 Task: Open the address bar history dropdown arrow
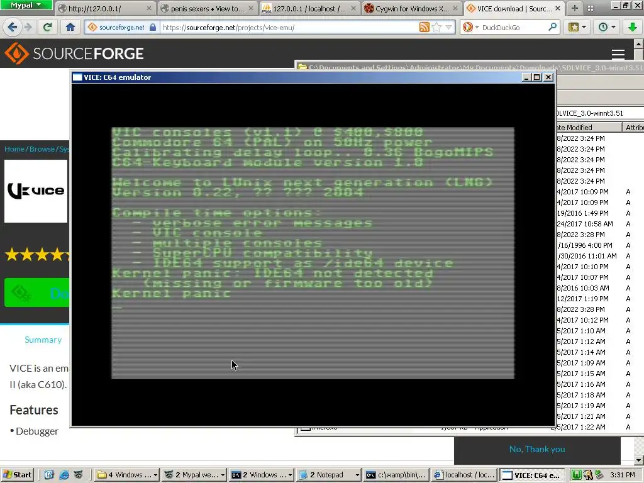(448, 28)
